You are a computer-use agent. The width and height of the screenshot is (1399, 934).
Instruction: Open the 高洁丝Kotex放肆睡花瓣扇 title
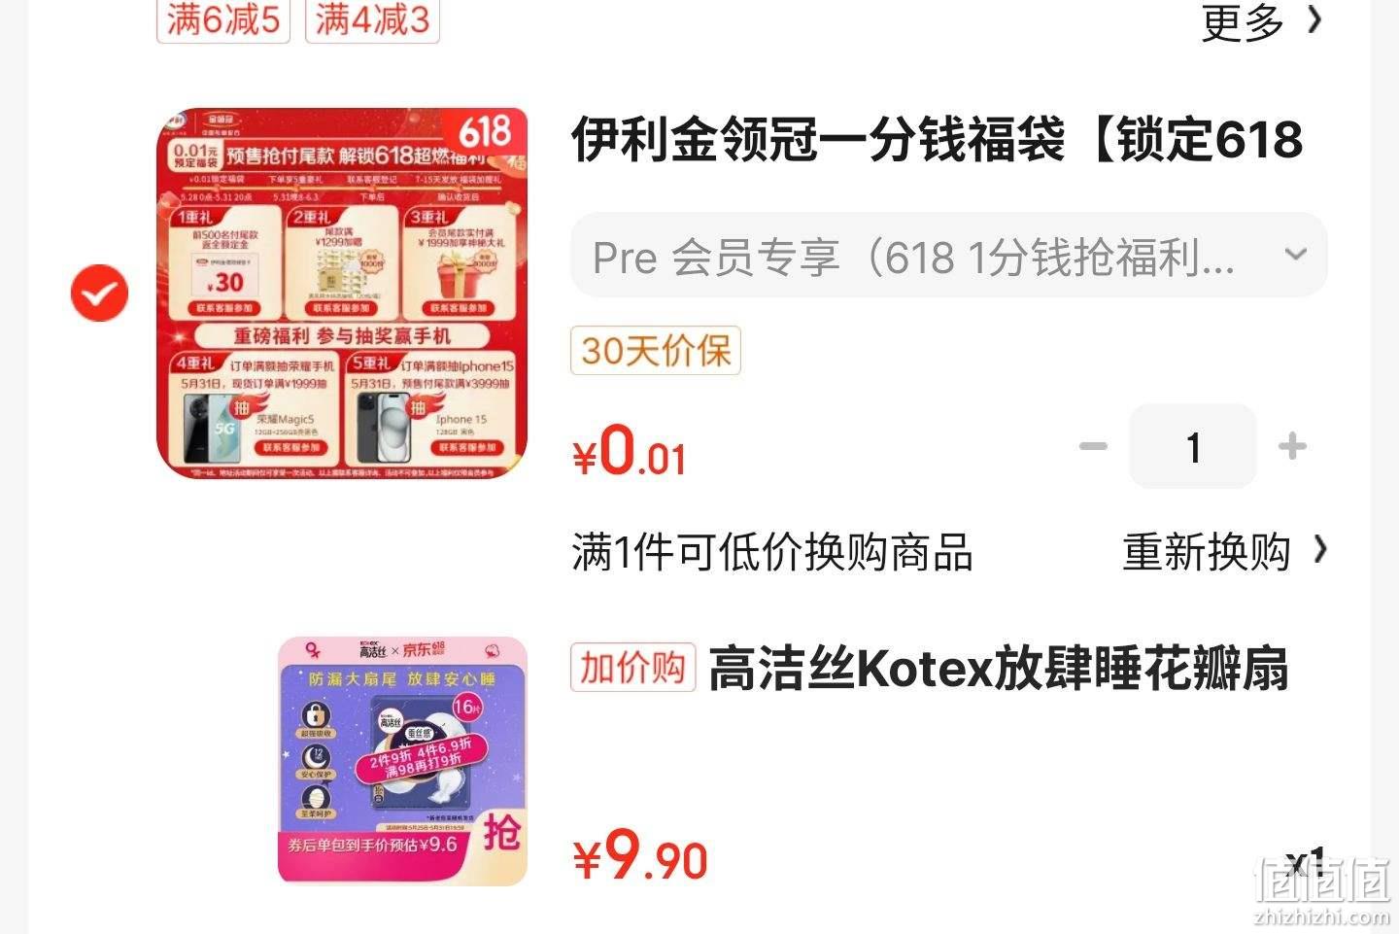tap(999, 669)
